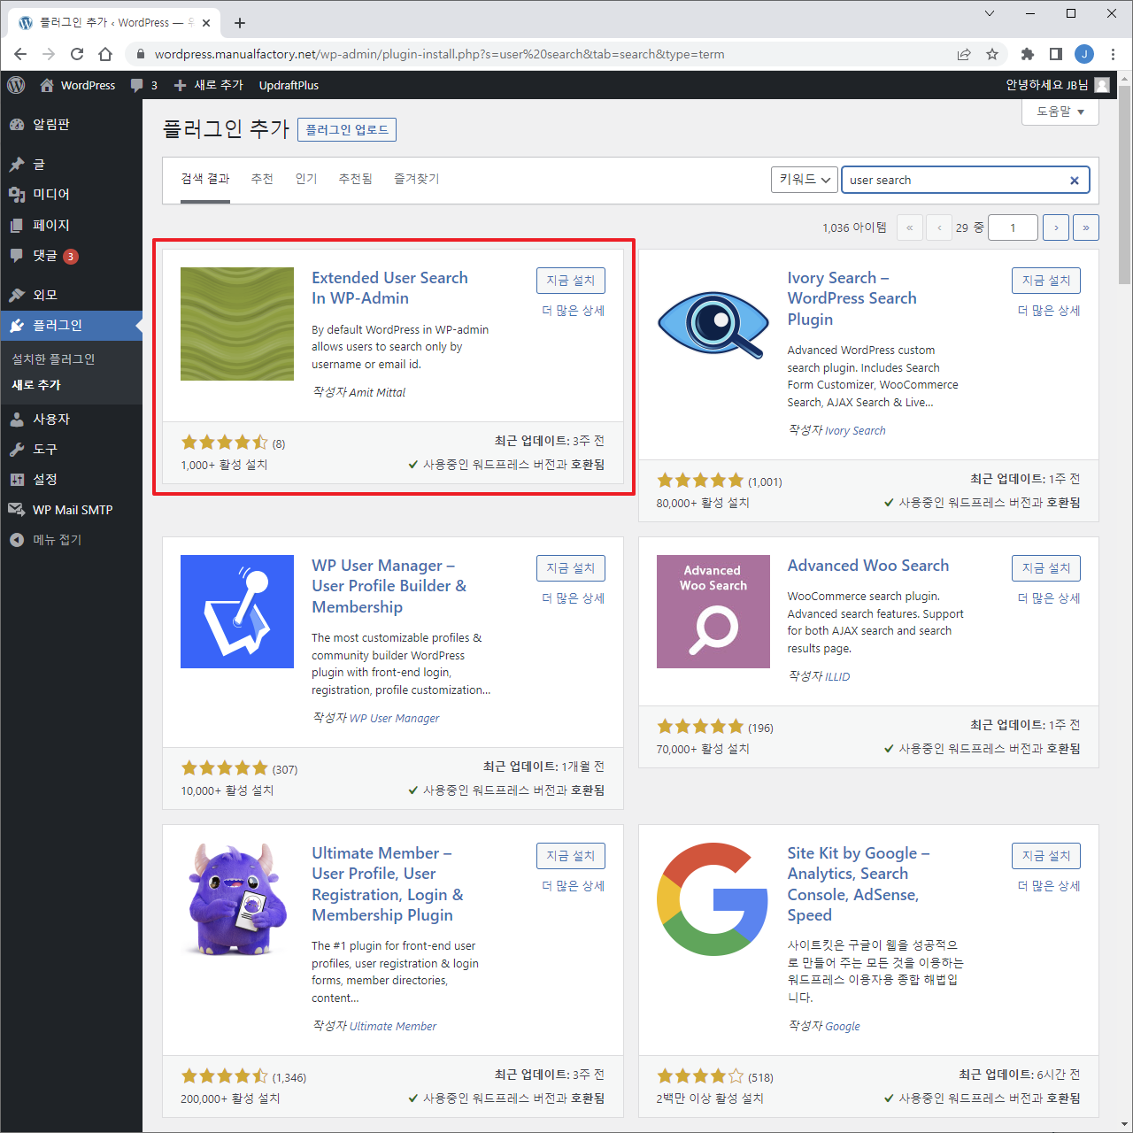The height and width of the screenshot is (1133, 1133).
Task: Open more details for Ivory Search
Action: (x=1049, y=311)
